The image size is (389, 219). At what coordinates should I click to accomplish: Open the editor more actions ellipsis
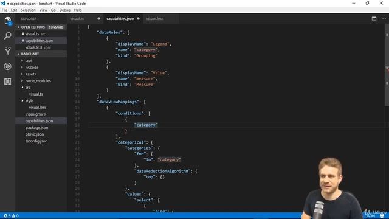(384, 19)
